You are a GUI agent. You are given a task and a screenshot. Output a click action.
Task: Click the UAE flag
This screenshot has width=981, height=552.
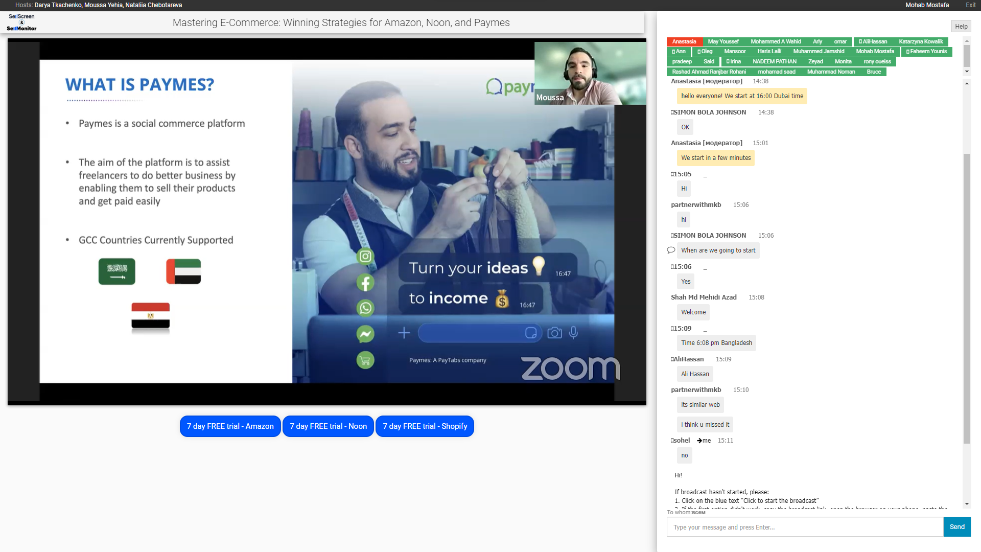click(x=183, y=271)
